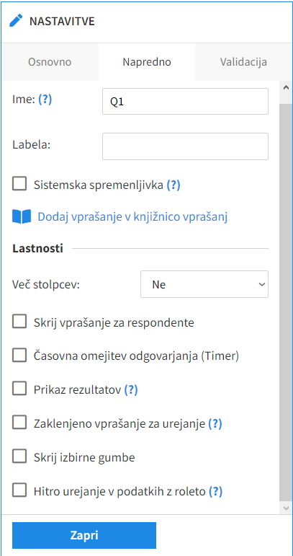The width and height of the screenshot is (293, 556).
Task: Click the book icon for question library
Action: coord(22,216)
